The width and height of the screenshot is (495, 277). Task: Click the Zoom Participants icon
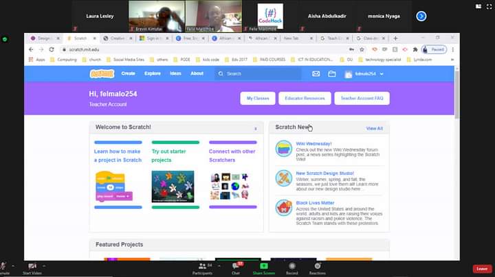tap(202, 266)
